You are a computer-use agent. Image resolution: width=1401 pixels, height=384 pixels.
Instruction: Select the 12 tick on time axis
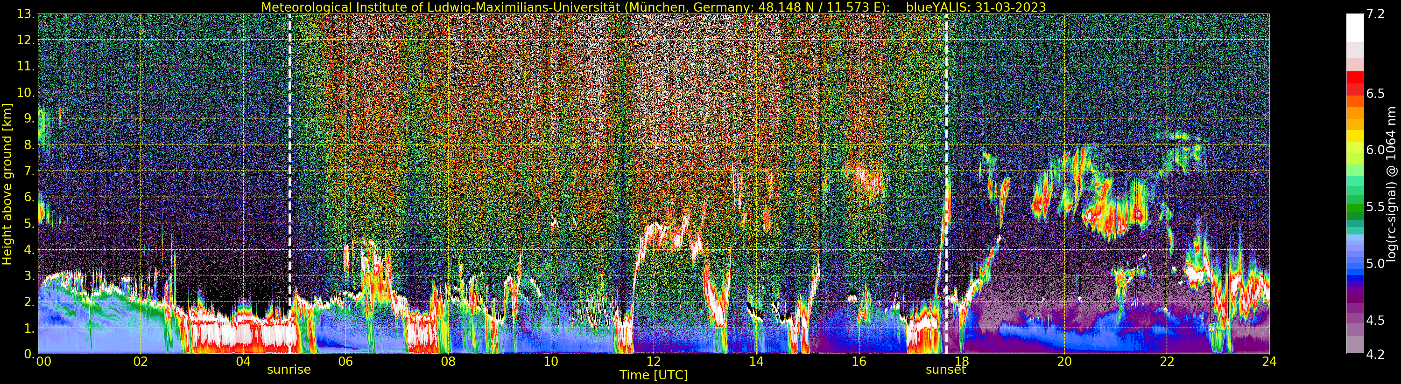(653, 361)
